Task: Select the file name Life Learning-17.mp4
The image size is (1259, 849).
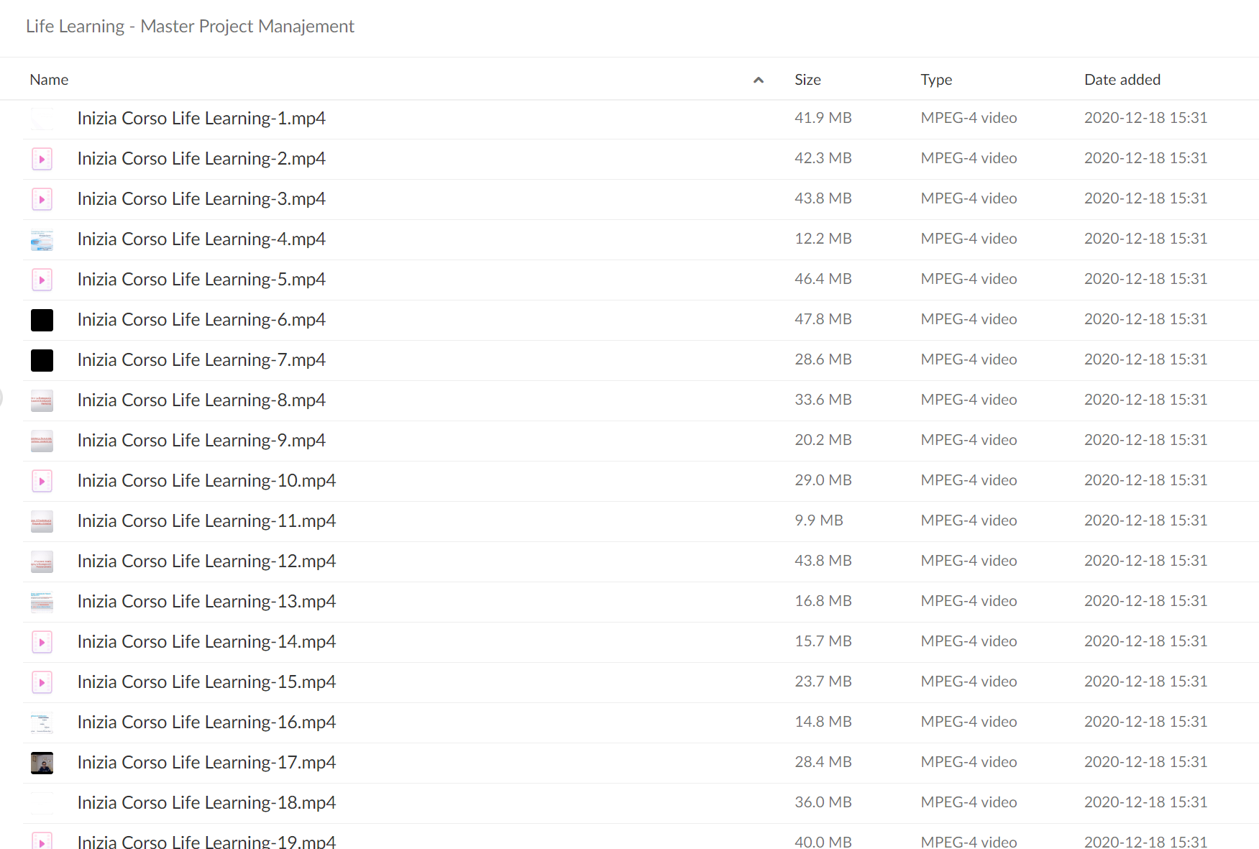Action: tap(206, 763)
